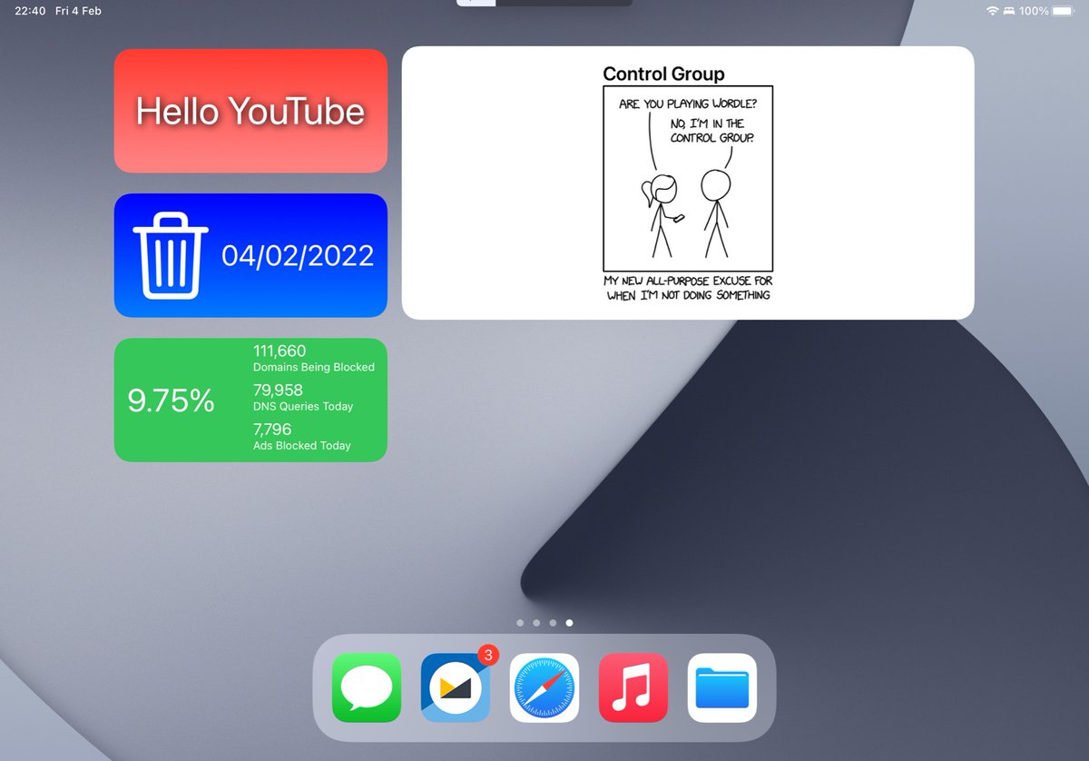Tap the 79,958 DNS Queries Today stat
1089x761 pixels.
pyautogui.click(x=303, y=398)
